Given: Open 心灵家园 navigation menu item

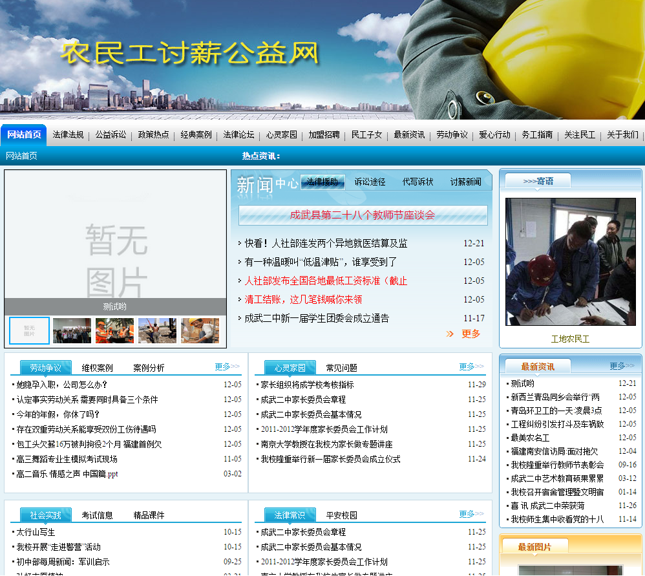Looking at the screenshot, I should click(281, 134).
